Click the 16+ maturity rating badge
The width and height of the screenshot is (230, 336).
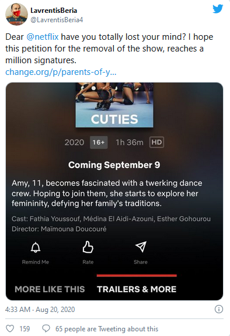[99, 142]
